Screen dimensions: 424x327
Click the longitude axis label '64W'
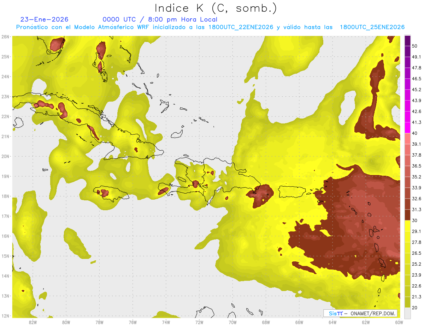point(332,322)
